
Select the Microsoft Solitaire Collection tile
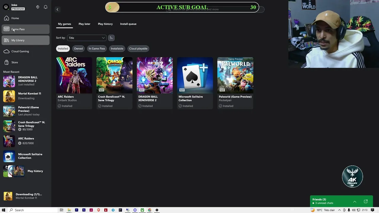point(195,83)
